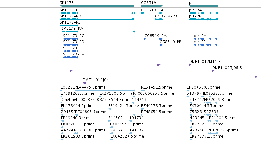Select the 75828 feature label
Image resolution: width=261 pixels, height=141 pixels.
[196, 112]
